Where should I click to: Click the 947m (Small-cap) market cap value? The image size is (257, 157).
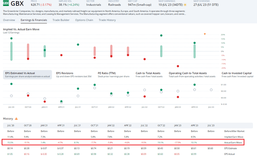click(140, 5)
